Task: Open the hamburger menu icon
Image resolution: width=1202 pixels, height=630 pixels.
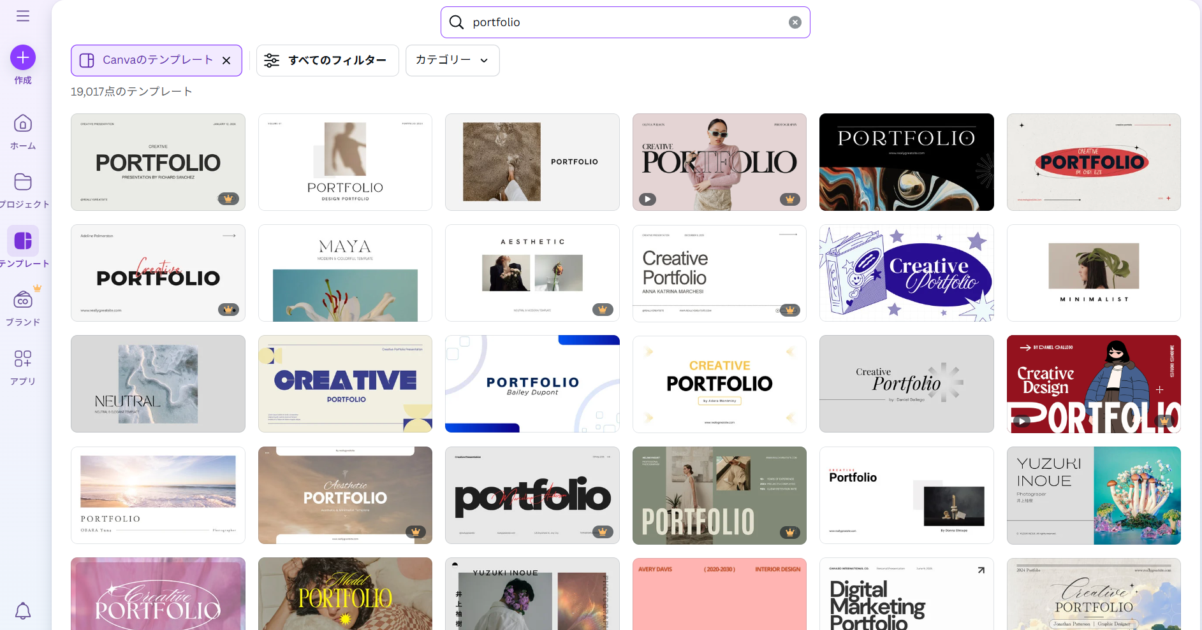Action: 23,16
